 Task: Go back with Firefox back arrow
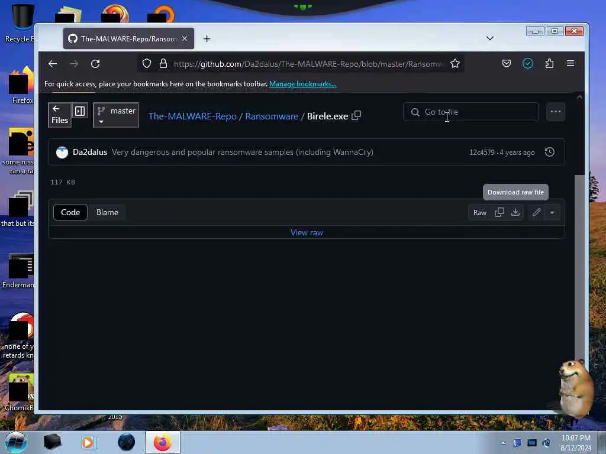(53, 64)
